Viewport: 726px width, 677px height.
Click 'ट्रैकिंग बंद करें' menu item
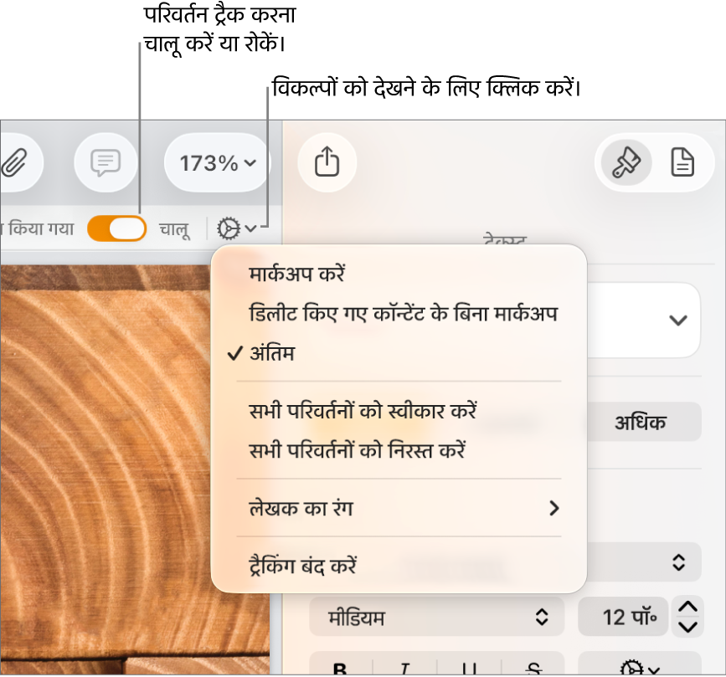point(399,566)
